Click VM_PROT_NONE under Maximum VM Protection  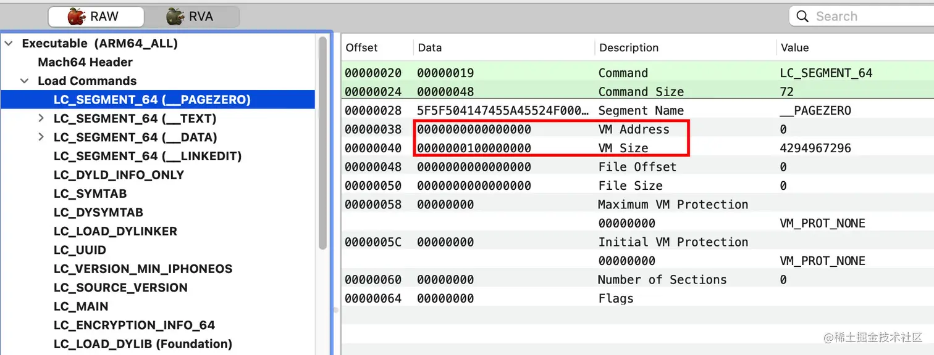(x=823, y=224)
